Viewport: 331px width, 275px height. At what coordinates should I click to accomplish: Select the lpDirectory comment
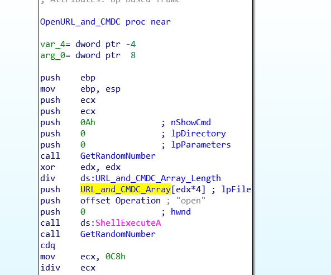click(198, 134)
